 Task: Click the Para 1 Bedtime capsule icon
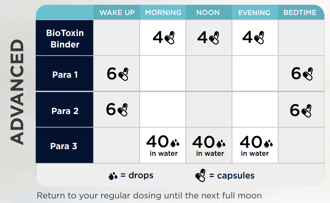[x=307, y=74]
